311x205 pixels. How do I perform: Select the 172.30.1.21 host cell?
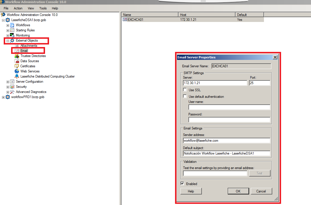pyautogui.click(x=188, y=20)
